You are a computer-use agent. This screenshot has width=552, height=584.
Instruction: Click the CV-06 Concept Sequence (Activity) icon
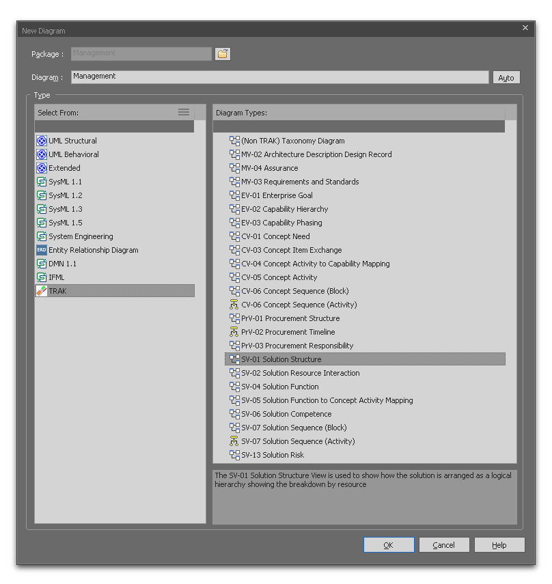[x=234, y=305]
